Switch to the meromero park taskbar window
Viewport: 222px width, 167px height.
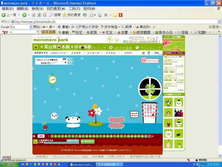pos(81,164)
